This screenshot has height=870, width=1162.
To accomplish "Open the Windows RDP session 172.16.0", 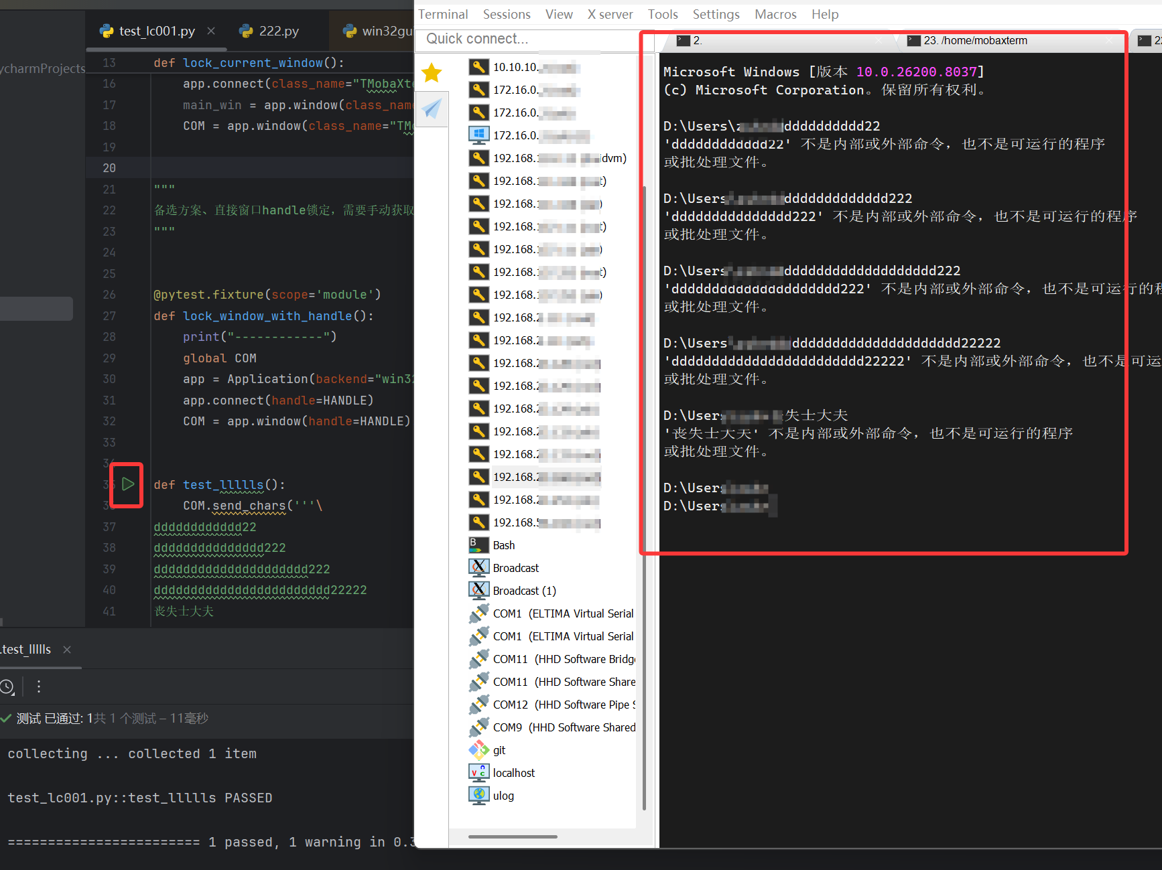I will (x=529, y=135).
